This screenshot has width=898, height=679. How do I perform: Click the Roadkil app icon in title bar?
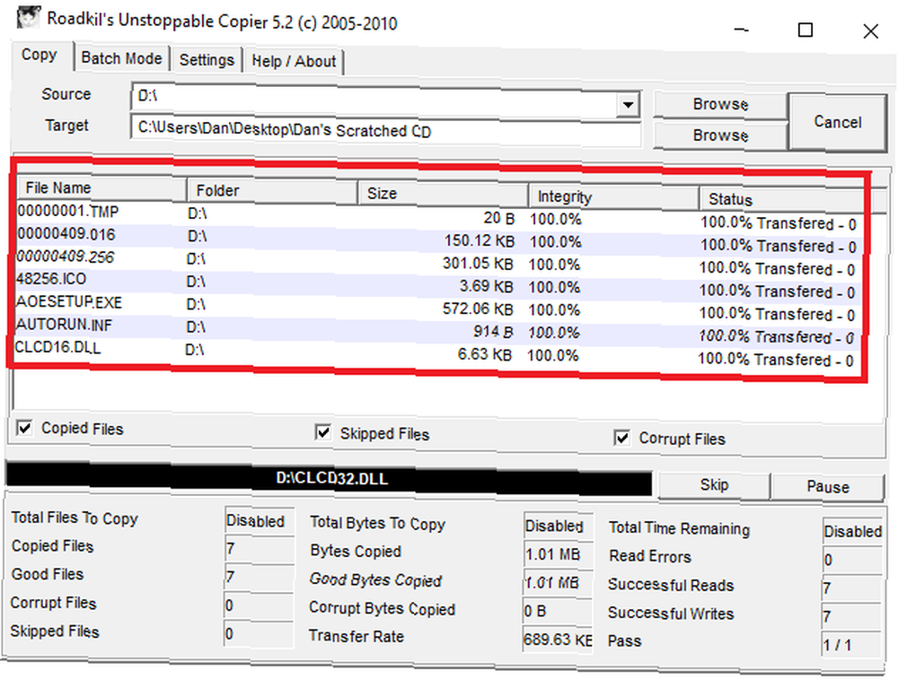(x=28, y=16)
